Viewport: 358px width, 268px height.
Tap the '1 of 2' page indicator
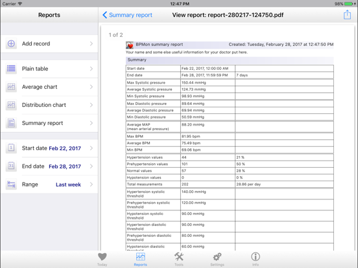click(x=115, y=35)
